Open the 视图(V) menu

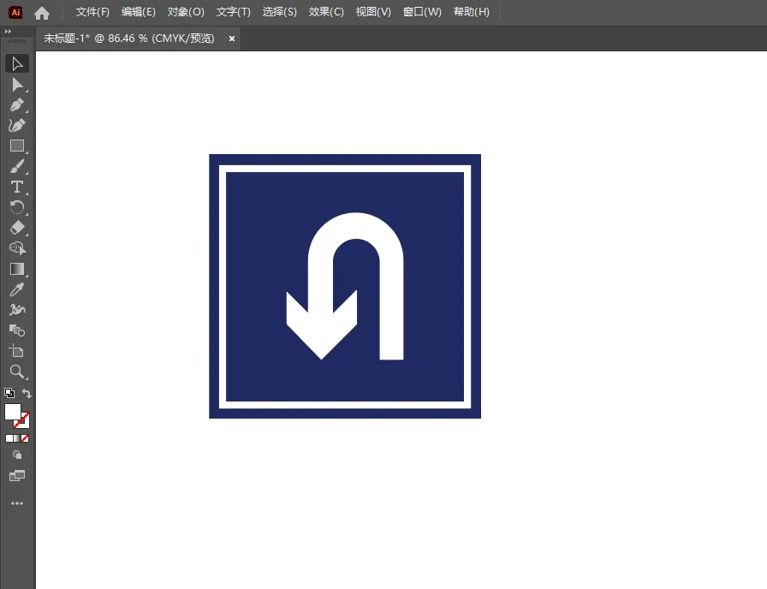click(x=373, y=12)
